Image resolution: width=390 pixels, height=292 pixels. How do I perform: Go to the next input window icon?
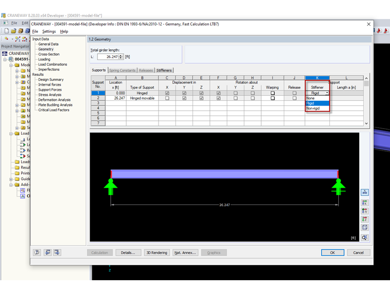[57, 253]
